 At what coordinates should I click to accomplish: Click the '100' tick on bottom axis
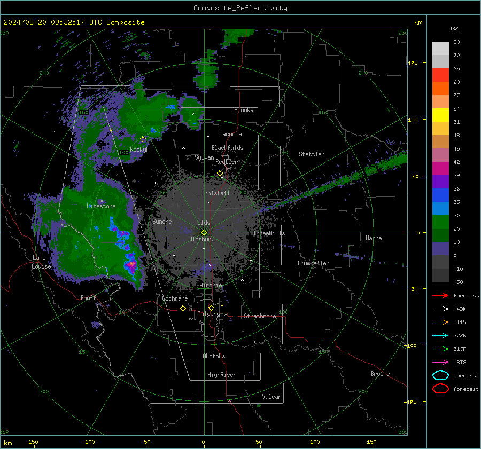315,442
